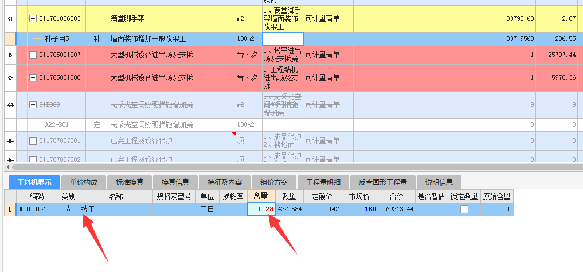This screenshot has width=583, height=272.
Task: Open the 单价构成 tab
Action: pyautogui.click(x=84, y=182)
